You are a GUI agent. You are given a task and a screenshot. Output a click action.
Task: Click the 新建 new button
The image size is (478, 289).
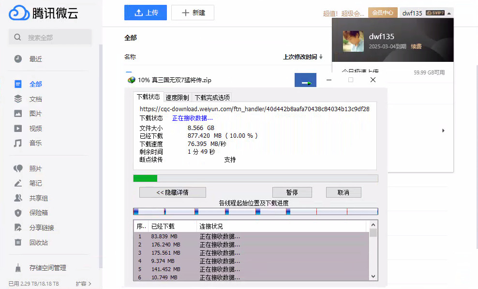(x=193, y=13)
